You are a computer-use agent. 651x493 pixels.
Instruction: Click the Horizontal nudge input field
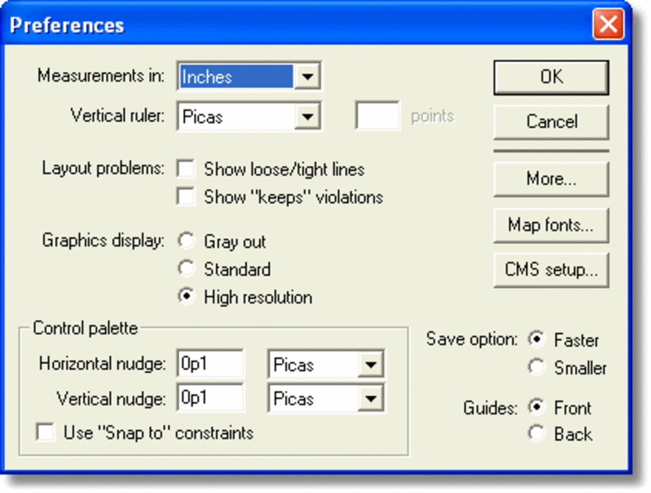(x=211, y=364)
